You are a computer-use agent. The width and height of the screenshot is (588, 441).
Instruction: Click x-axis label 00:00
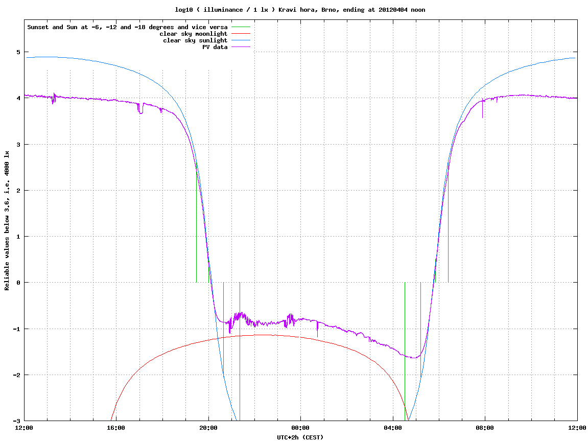(301, 428)
